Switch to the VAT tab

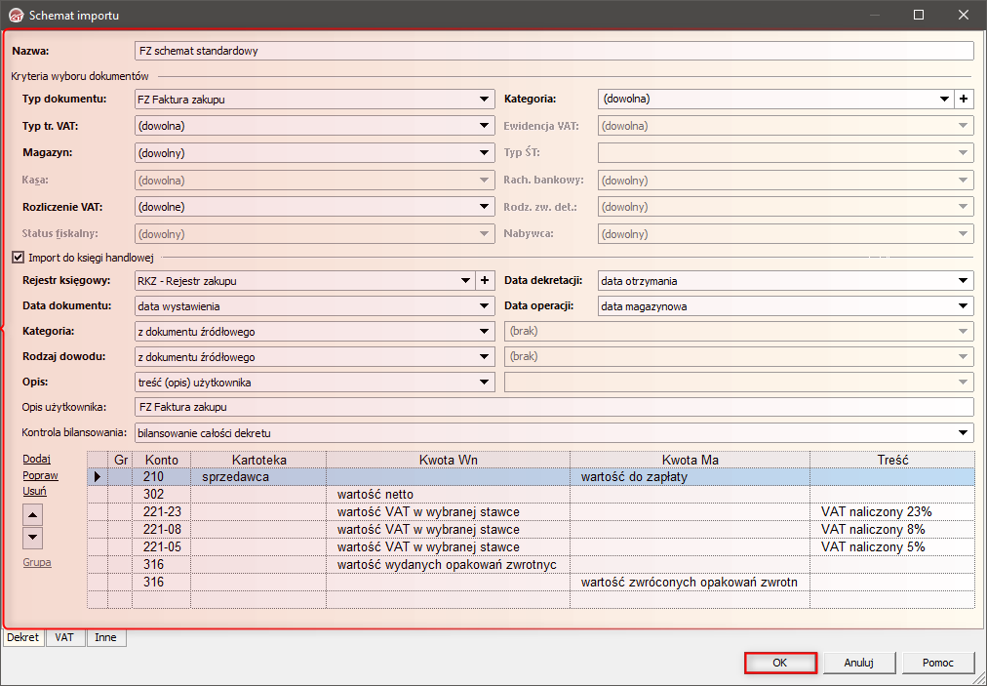[x=64, y=637]
